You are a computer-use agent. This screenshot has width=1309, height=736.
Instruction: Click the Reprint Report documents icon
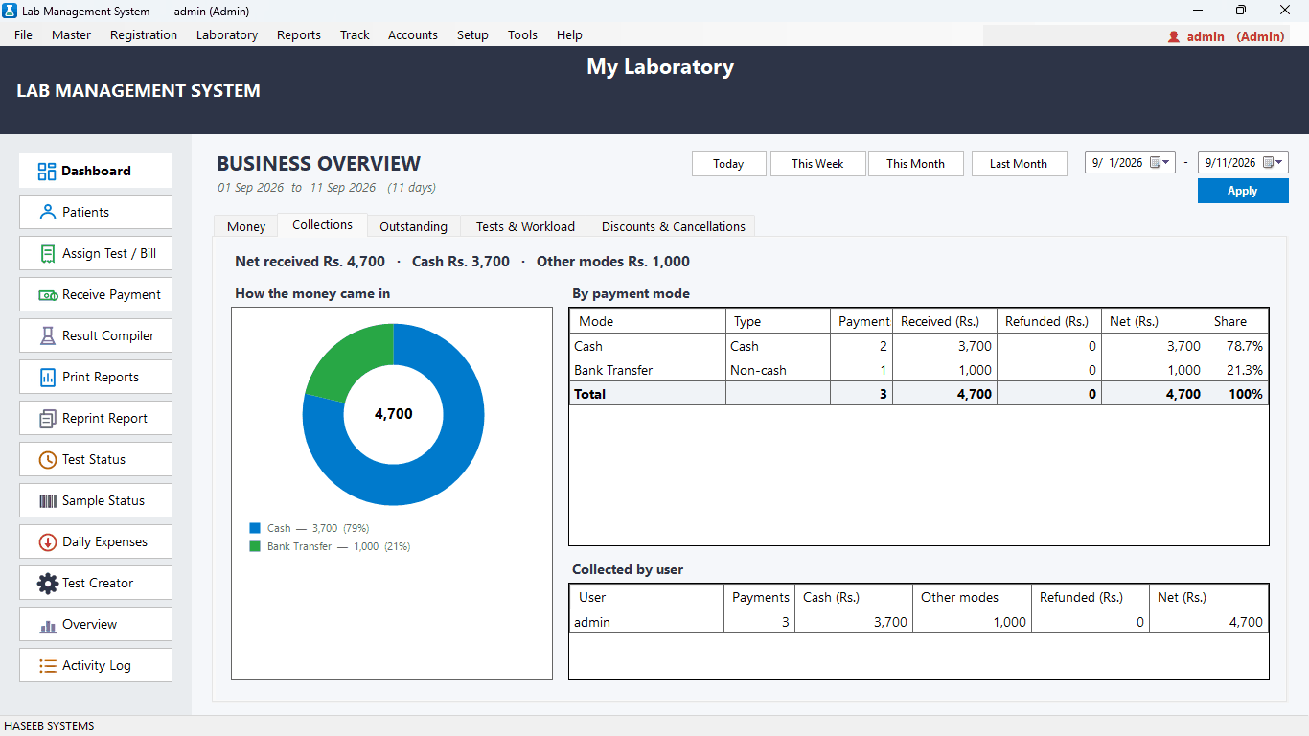(x=47, y=418)
